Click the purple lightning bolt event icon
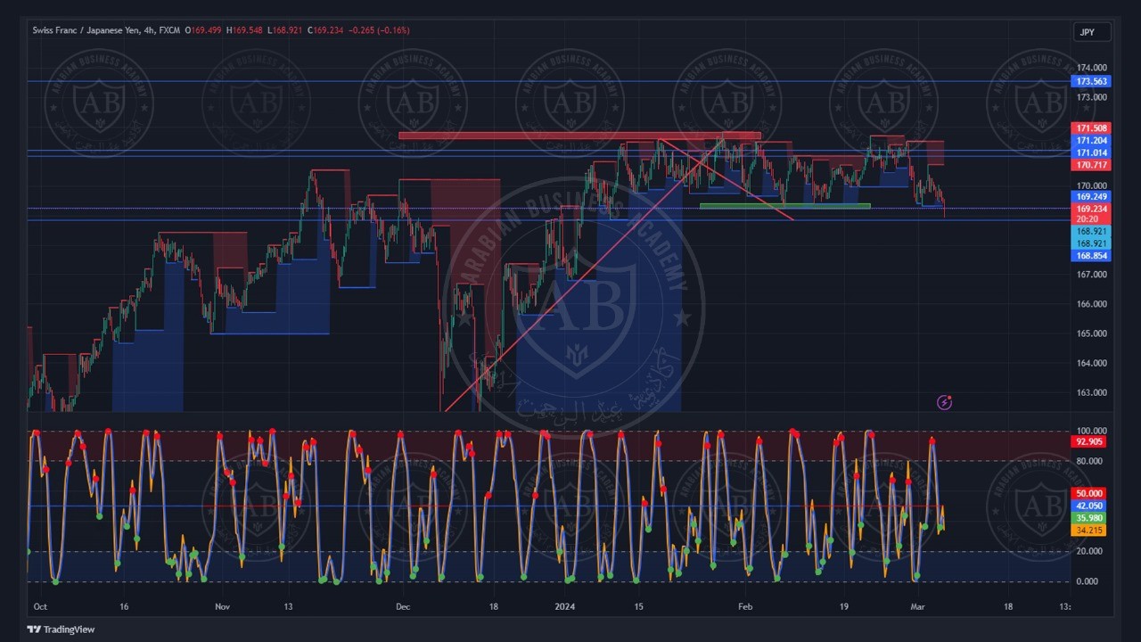The height and width of the screenshot is (642, 1141). pos(945,403)
